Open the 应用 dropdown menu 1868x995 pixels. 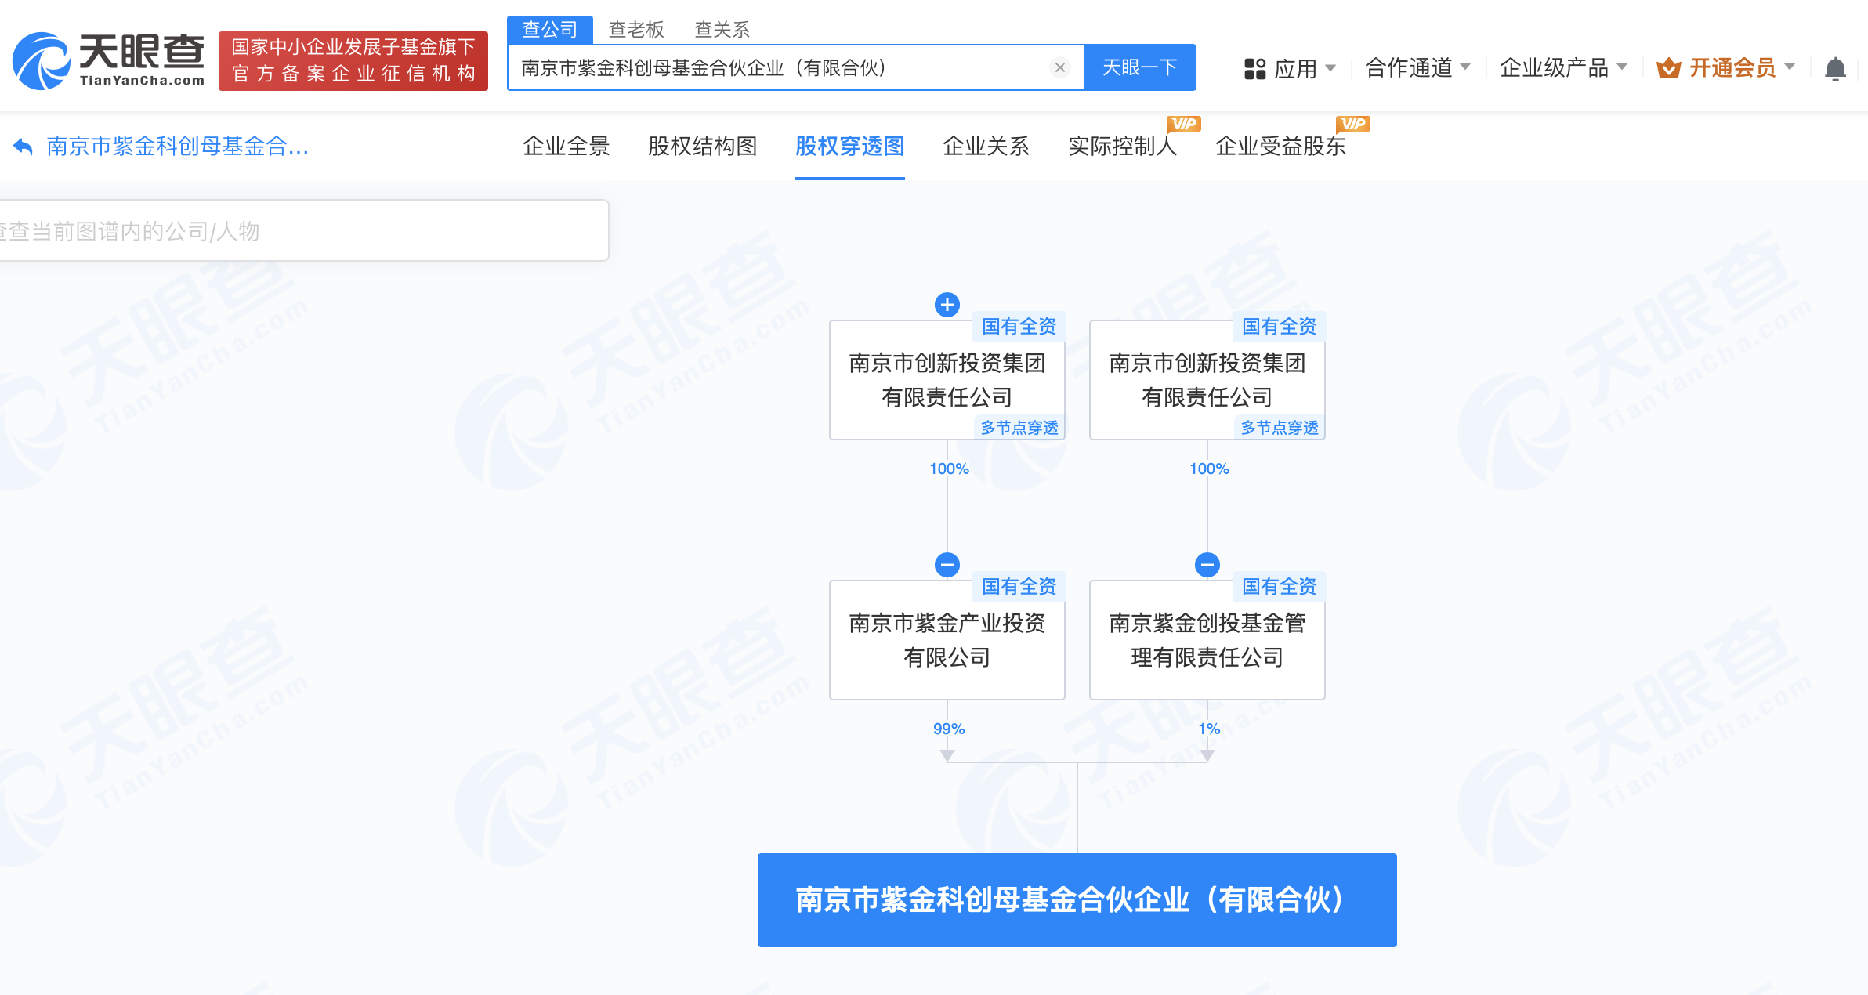point(1296,69)
